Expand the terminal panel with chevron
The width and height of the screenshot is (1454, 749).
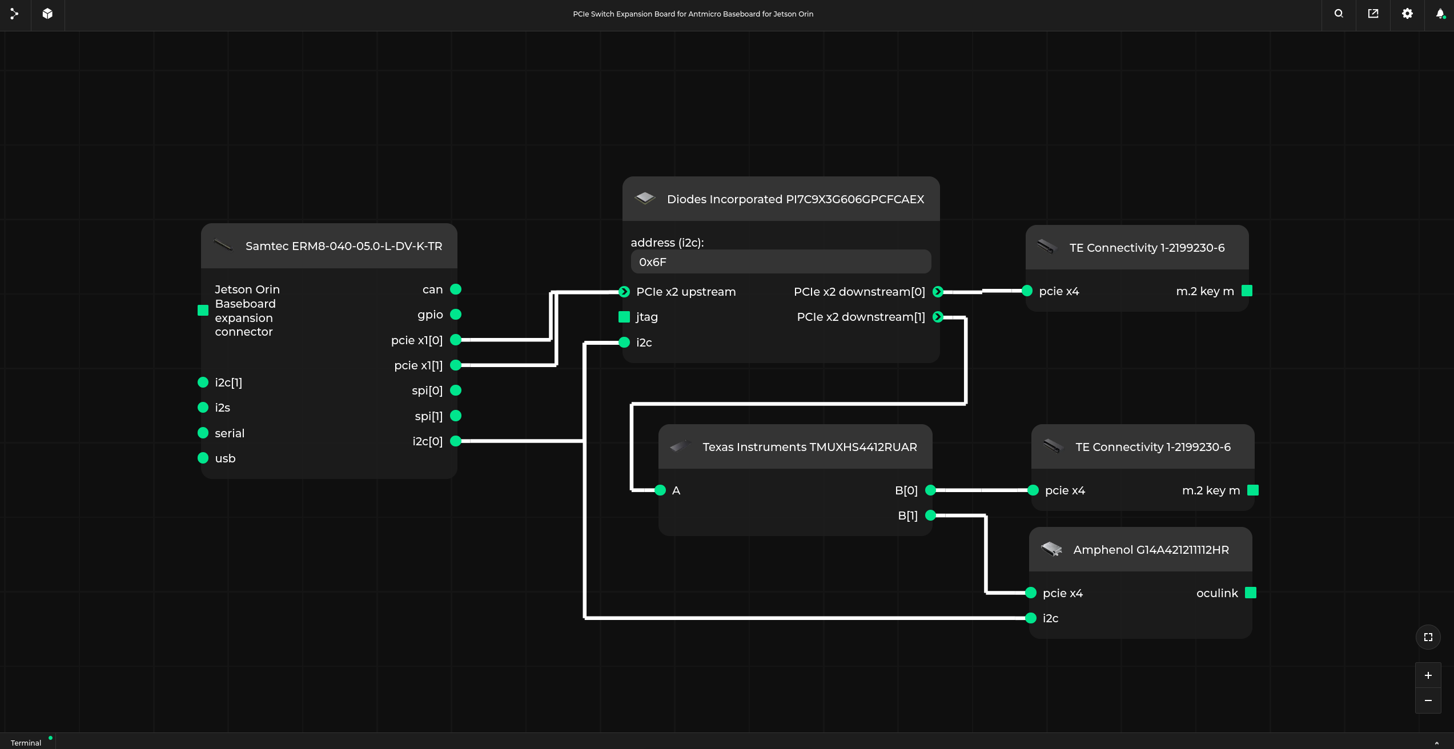[1436, 743]
